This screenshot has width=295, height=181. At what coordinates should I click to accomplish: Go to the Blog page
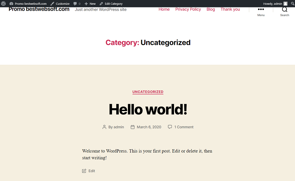coord(211,9)
